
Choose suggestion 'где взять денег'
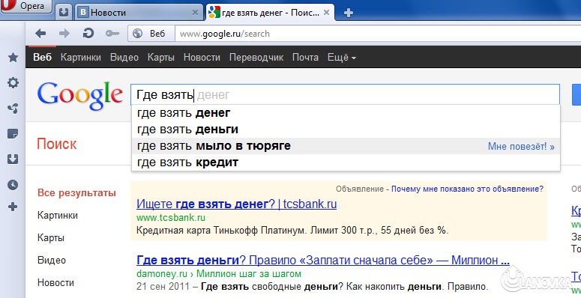click(x=346, y=113)
